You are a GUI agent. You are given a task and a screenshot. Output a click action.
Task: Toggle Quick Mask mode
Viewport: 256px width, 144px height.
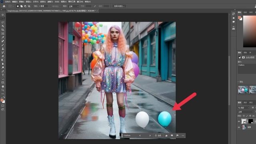pyautogui.click(x=3, y=106)
